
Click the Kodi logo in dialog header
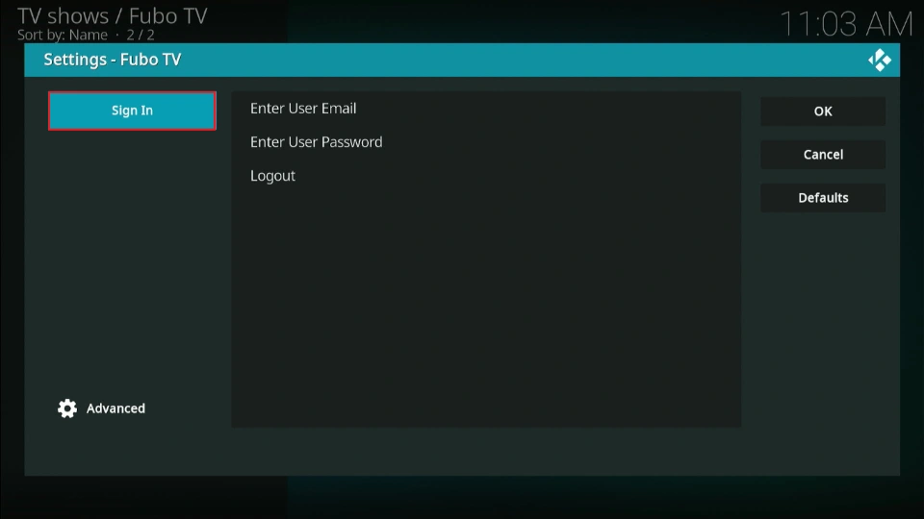pyautogui.click(x=880, y=60)
